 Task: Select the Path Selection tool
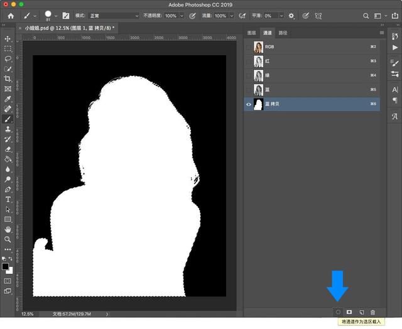pyautogui.click(x=8, y=209)
